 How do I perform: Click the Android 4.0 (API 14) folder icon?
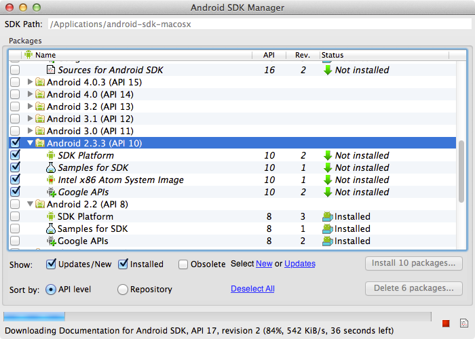coord(40,94)
